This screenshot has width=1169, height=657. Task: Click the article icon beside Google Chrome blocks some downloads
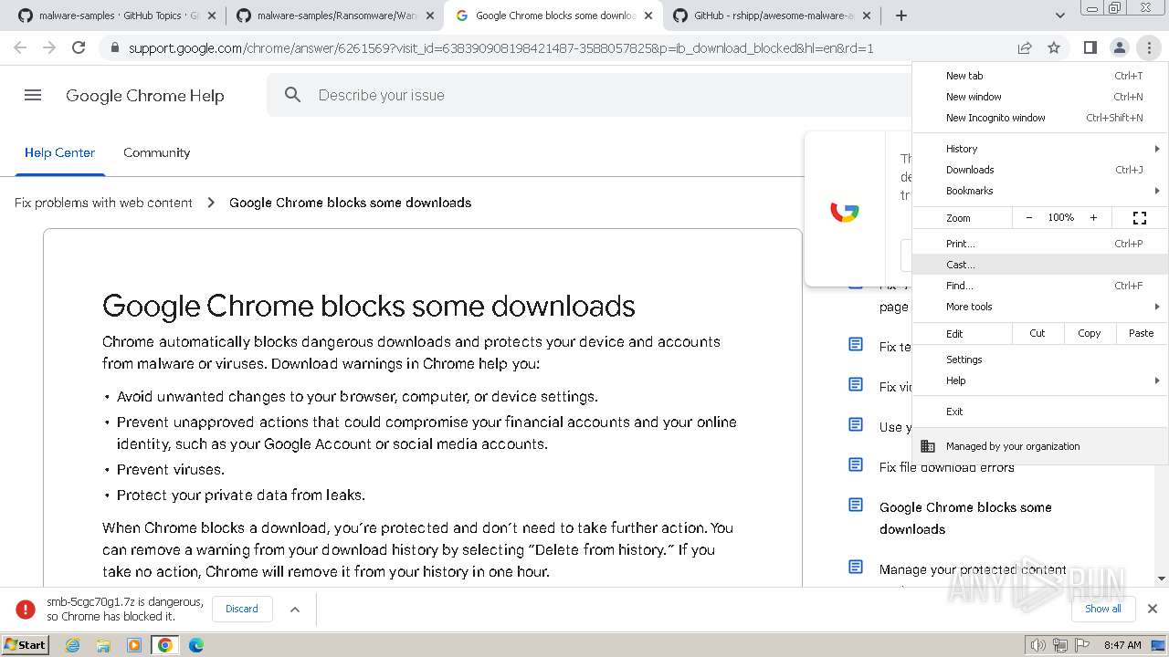pos(856,505)
